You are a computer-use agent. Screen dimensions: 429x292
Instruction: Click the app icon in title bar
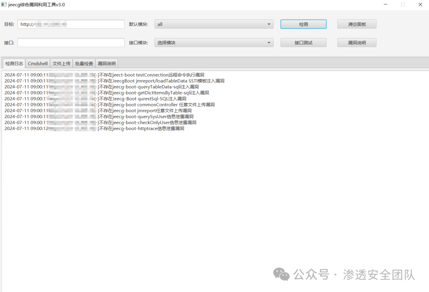(x=4, y=4)
